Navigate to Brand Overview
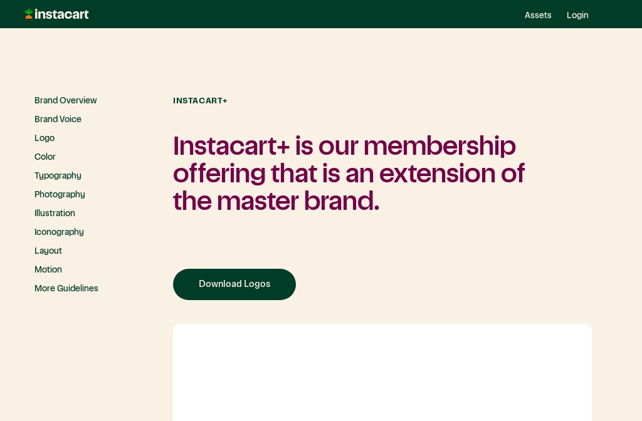 tap(65, 101)
